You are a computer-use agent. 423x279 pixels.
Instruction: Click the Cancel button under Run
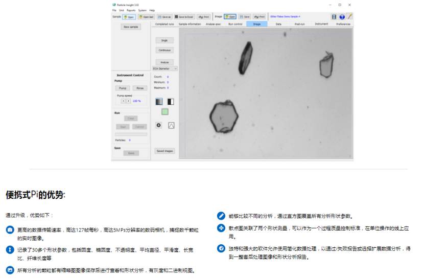pyautogui.click(x=139, y=127)
